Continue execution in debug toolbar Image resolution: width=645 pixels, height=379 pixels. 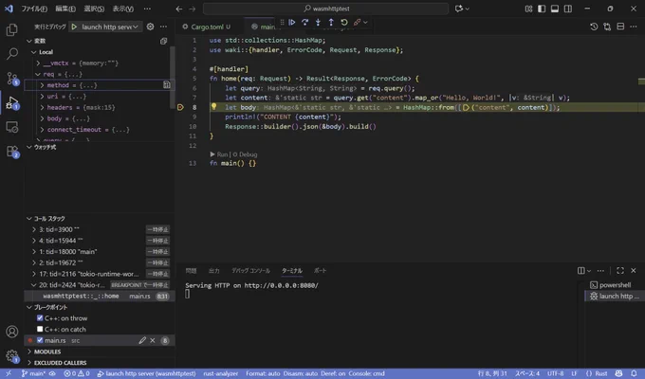[x=291, y=22]
